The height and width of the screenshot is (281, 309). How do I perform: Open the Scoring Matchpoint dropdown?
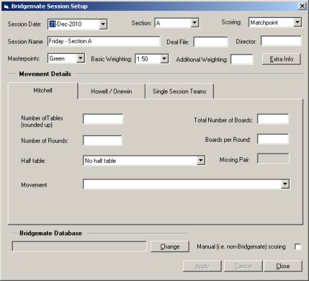click(x=297, y=22)
